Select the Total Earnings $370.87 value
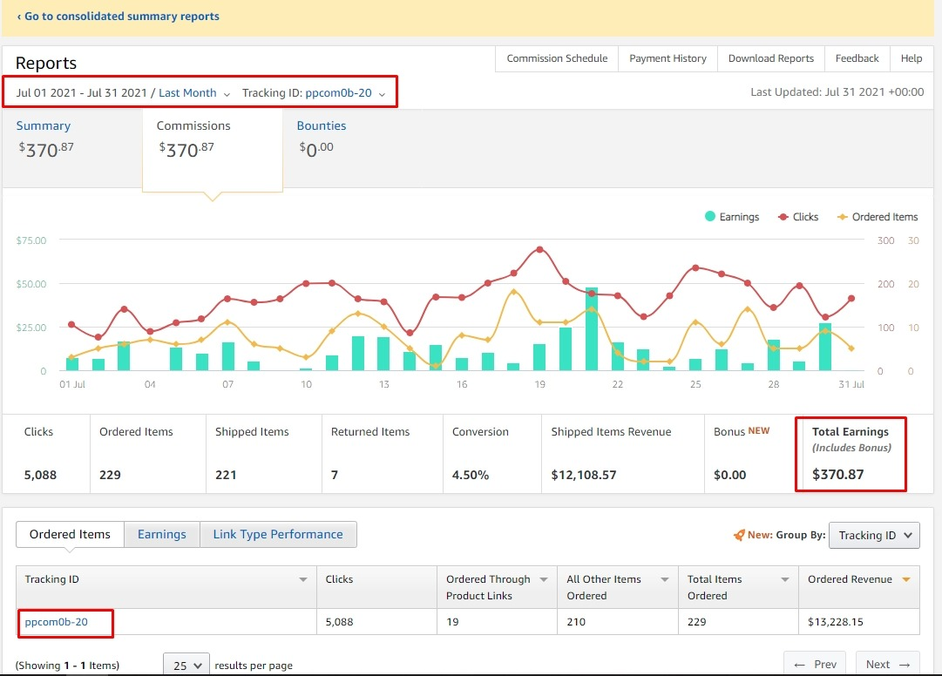The height and width of the screenshot is (676, 942). pyautogui.click(x=837, y=474)
